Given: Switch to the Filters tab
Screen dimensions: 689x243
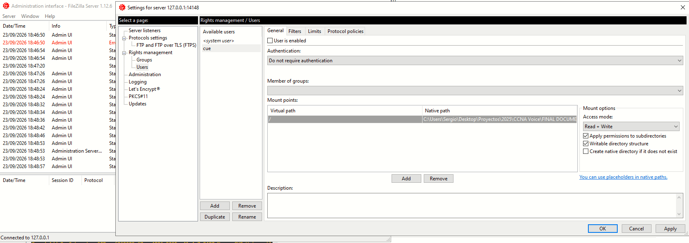Looking at the screenshot, I should click(x=295, y=31).
